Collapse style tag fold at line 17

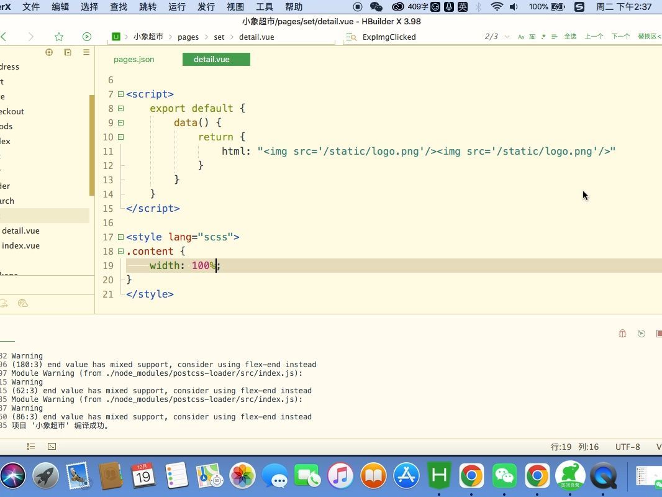click(x=120, y=237)
